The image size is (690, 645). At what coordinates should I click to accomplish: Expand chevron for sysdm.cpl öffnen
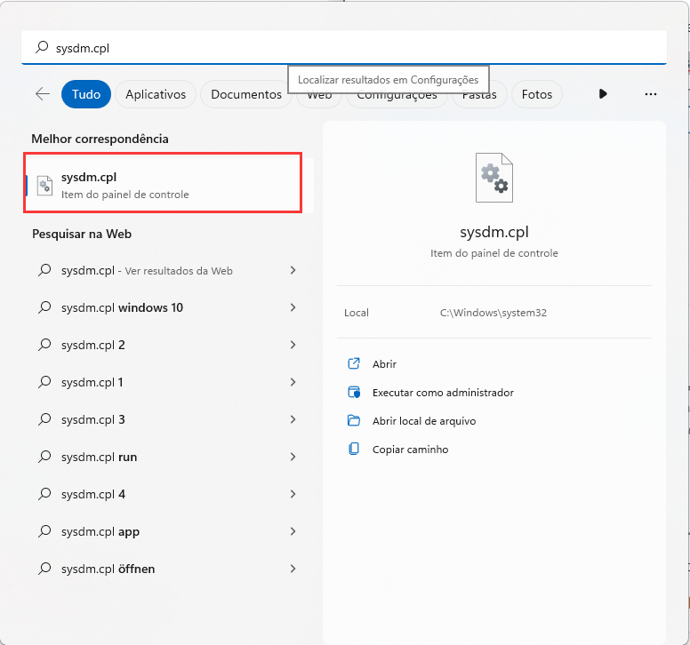293,569
